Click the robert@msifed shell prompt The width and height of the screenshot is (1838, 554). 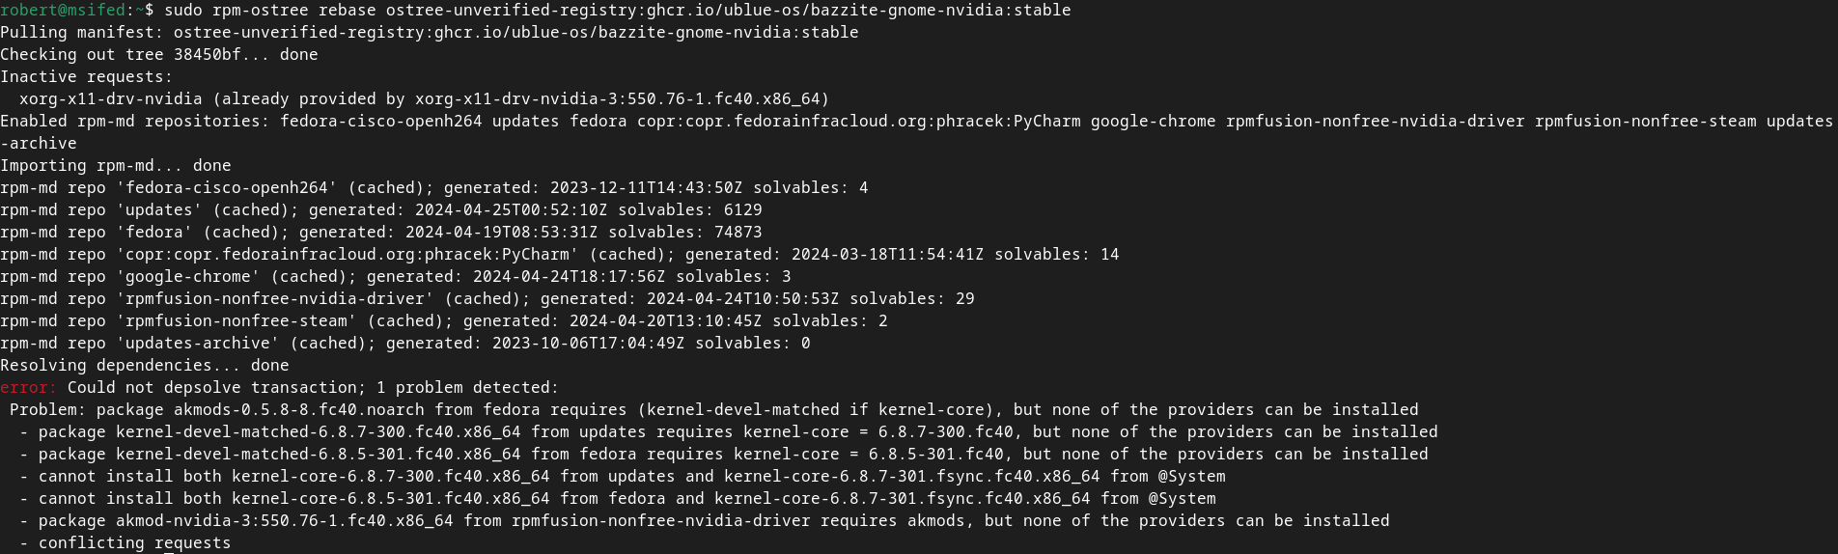(63, 11)
